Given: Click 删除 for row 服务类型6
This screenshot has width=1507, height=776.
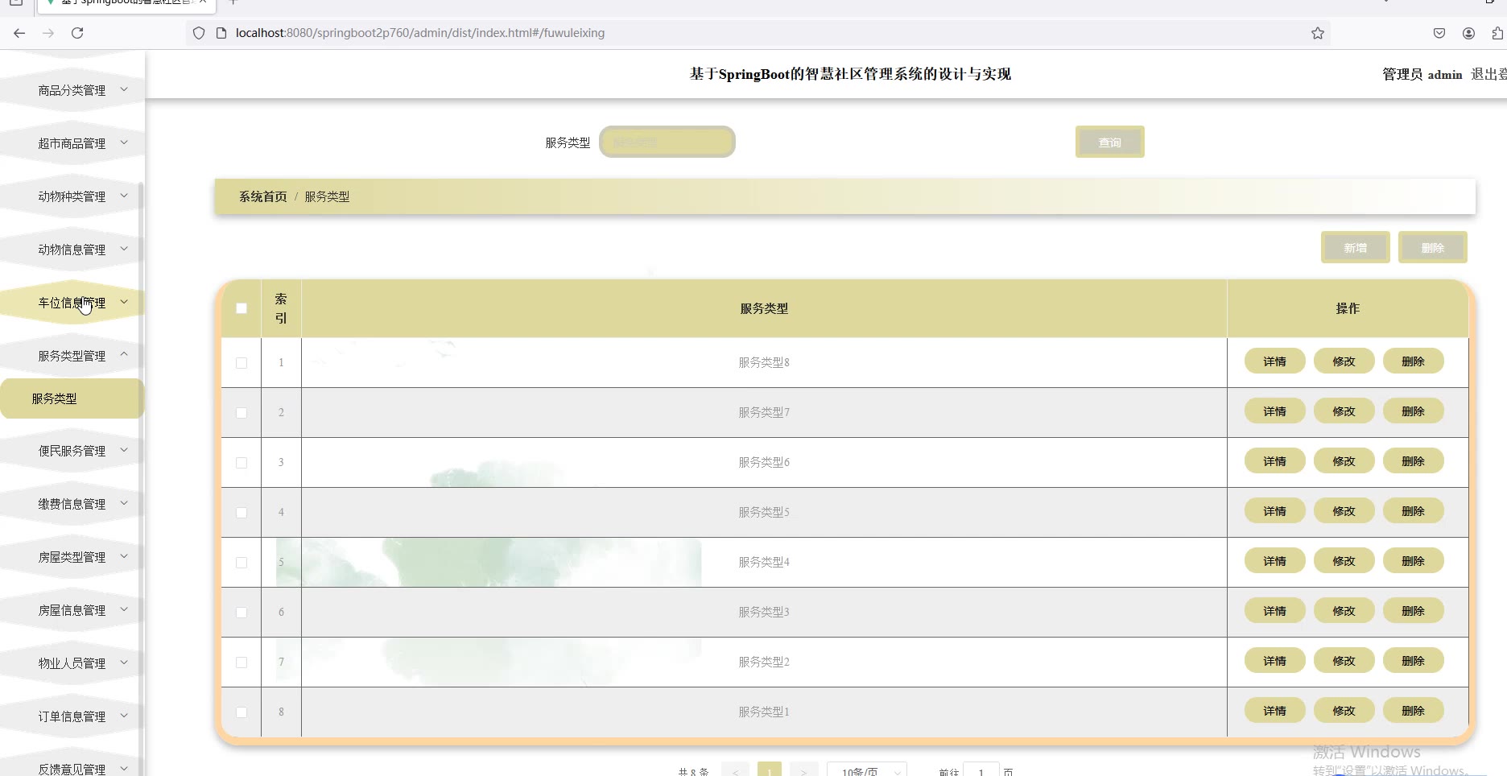Looking at the screenshot, I should [x=1414, y=461].
